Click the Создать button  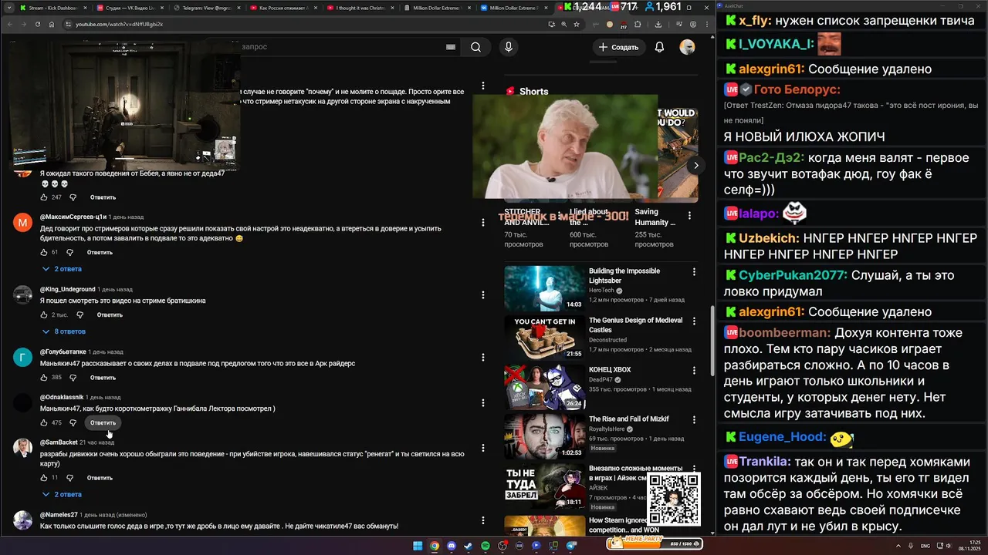click(619, 47)
